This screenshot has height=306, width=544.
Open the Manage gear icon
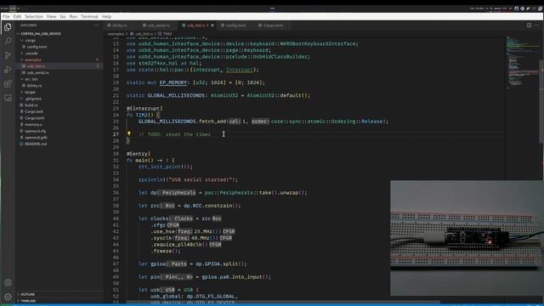pyautogui.click(x=8, y=297)
